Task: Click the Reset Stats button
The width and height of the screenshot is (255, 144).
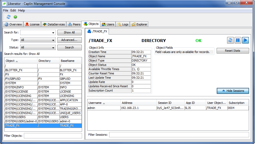Action: [x=232, y=51]
